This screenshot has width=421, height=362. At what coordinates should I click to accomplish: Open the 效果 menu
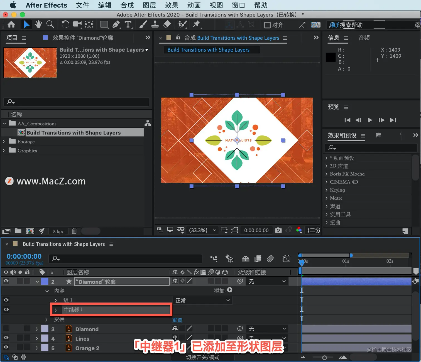172,5
